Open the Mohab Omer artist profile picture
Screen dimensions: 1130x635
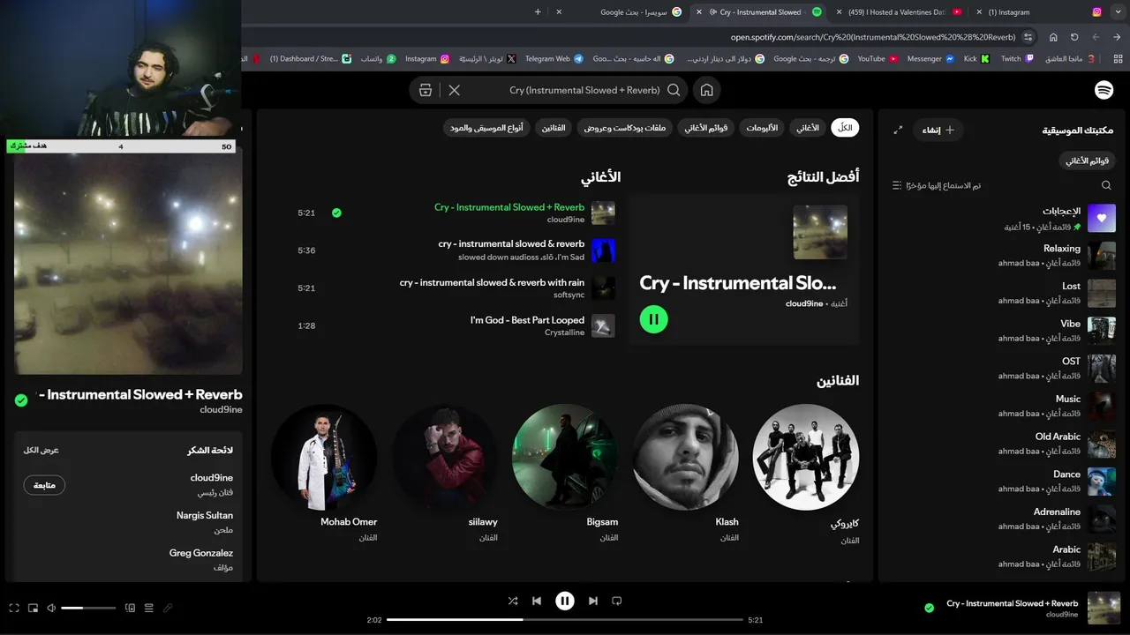click(x=324, y=457)
